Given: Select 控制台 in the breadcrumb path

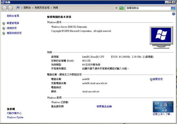Looking at the screenshot, I should coord(27,8).
